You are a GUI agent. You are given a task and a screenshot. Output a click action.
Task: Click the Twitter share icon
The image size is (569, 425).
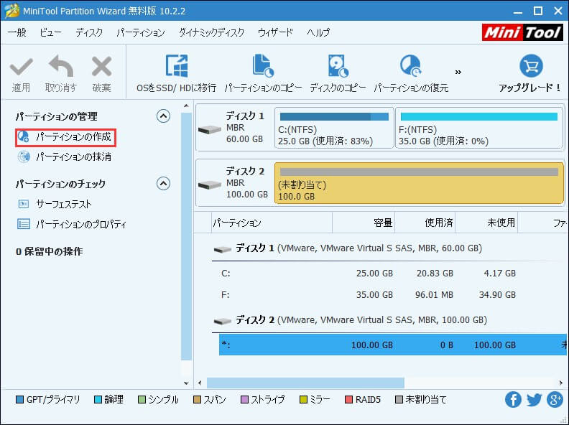(x=535, y=400)
